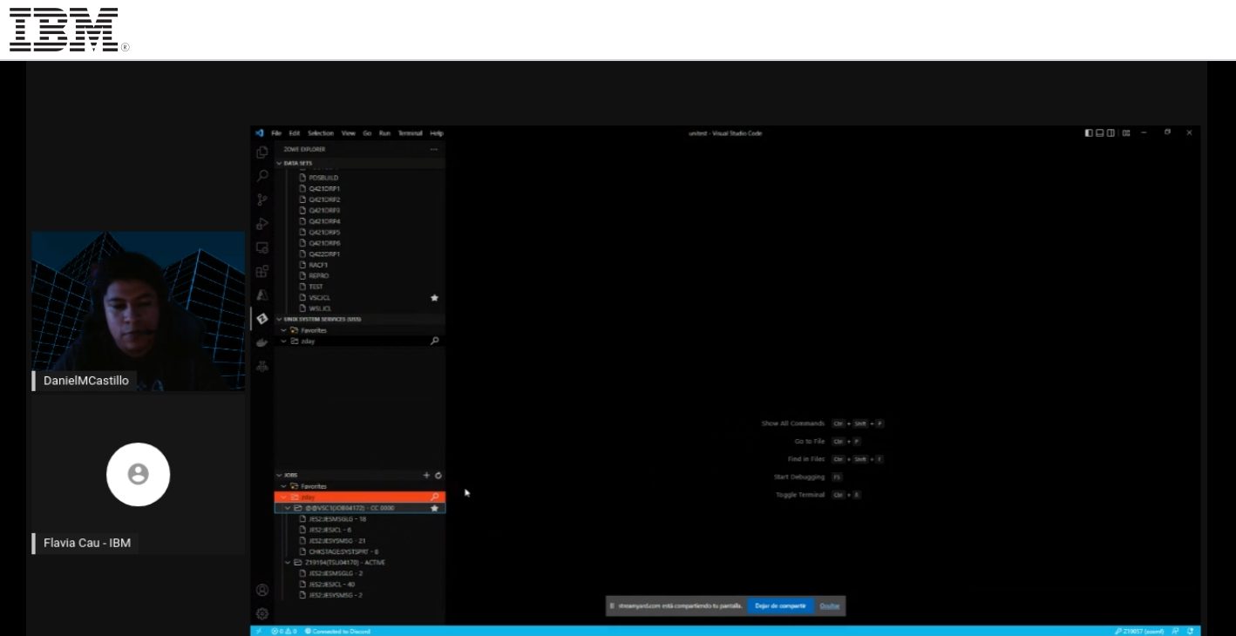Open the Terminal menu
The height and width of the screenshot is (636, 1236).
tap(411, 133)
